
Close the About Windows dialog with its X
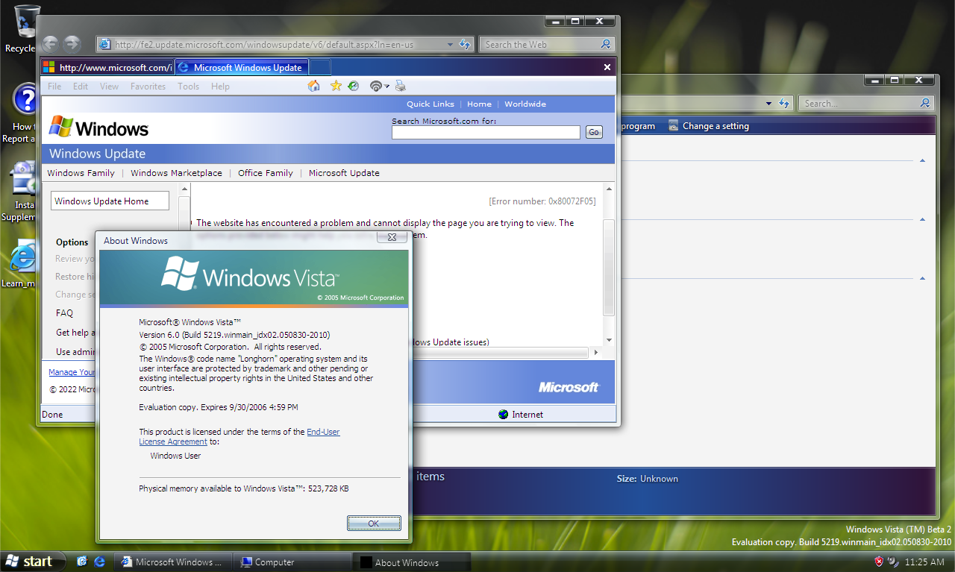coord(391,238)
